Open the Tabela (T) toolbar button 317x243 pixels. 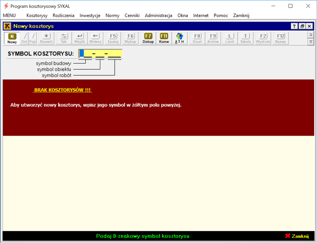(x=245, y=38)
